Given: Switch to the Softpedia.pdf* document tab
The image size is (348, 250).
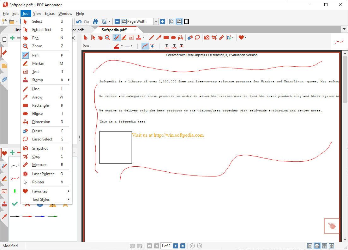Looking at the screenshot, I should (114, 30).
